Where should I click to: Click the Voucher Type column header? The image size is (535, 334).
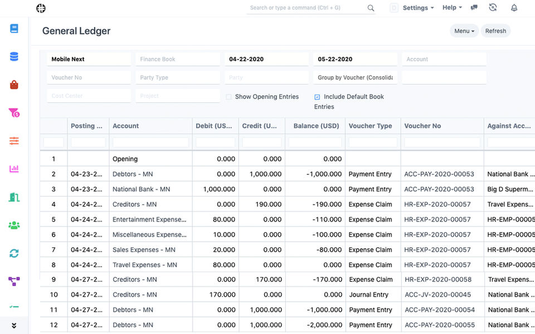pos(370,126)
